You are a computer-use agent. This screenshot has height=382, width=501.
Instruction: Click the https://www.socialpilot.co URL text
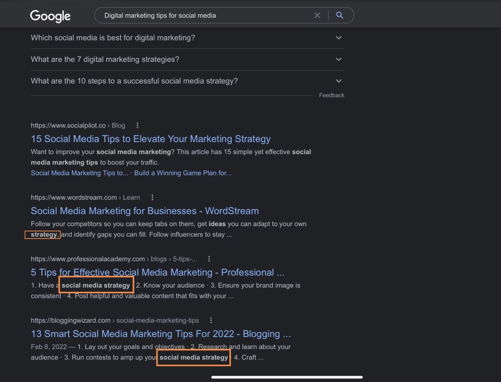tap(68, 126)
